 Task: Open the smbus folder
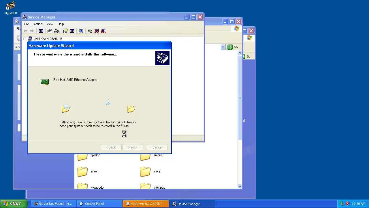click(145, 157)
